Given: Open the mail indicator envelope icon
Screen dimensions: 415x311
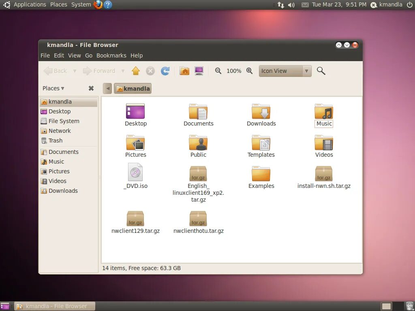Looking at the screenshot, I should tap(305, 5).
